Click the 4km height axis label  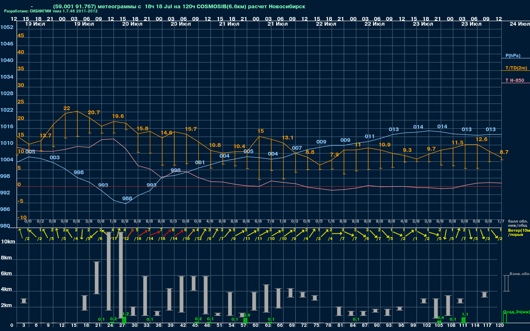pos(6,290)
